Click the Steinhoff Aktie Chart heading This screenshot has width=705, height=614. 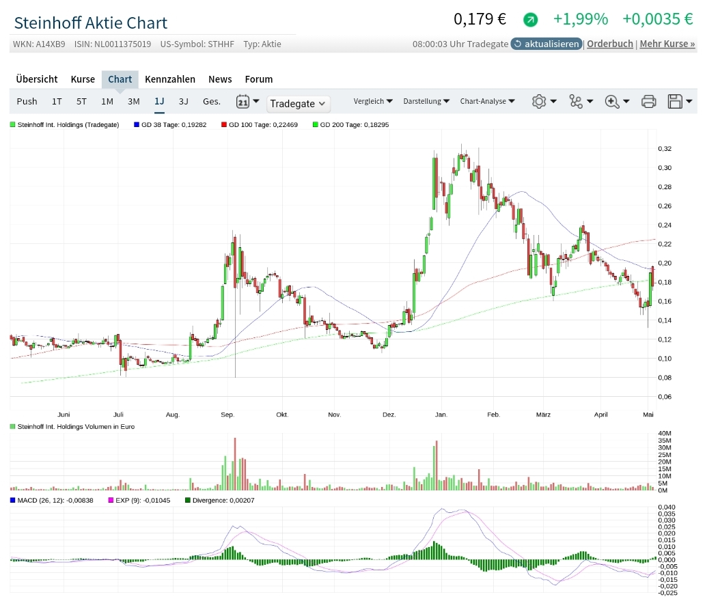click(91, 23)
